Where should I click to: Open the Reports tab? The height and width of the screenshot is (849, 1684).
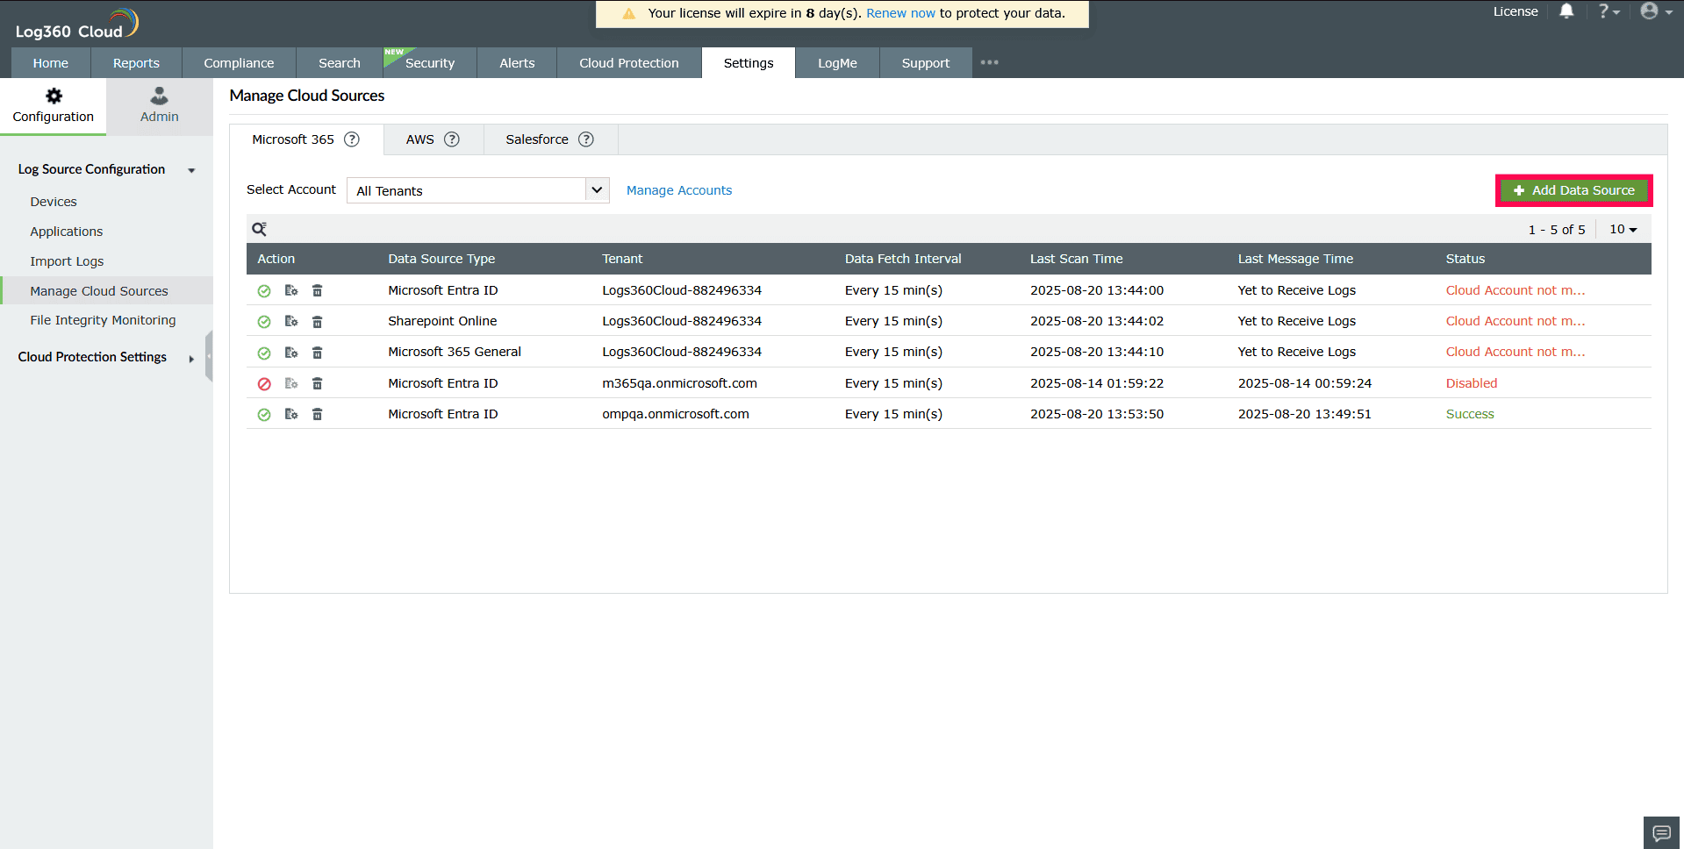tap(136, 63)
